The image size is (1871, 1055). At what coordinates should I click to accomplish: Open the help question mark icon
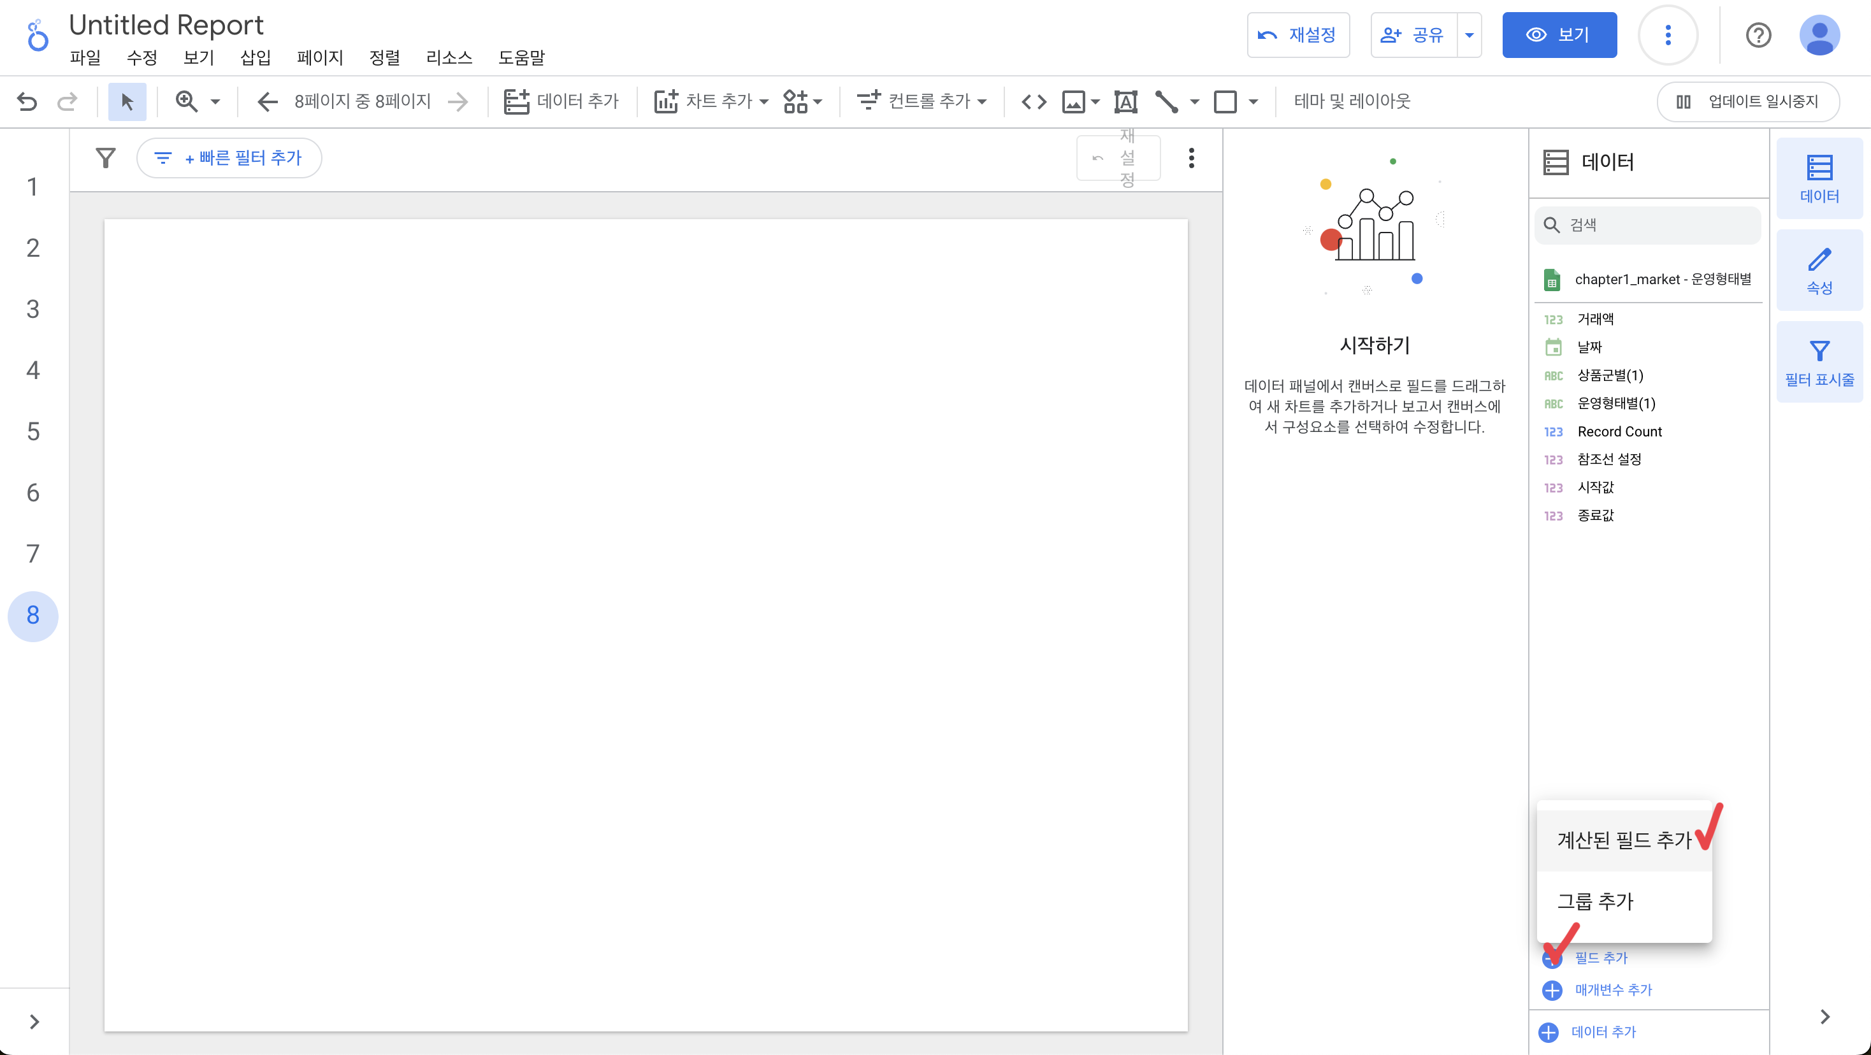coord(1758,35)
